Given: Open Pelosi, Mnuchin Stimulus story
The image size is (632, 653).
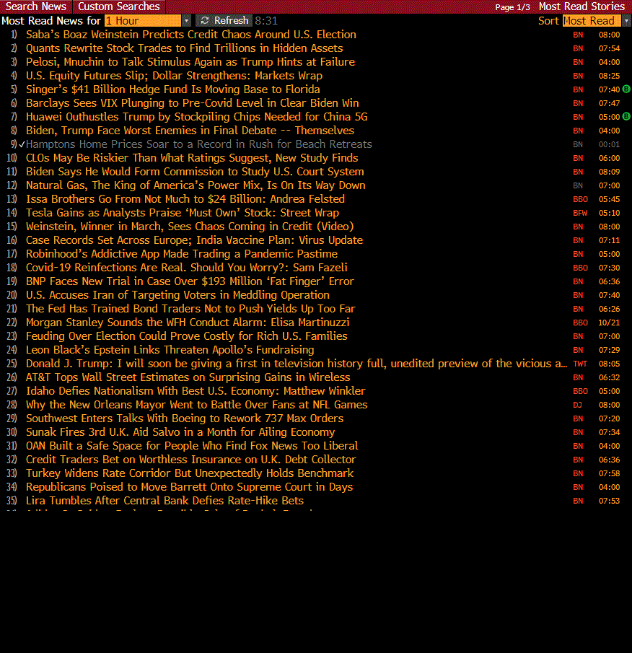Looking at the screenshot, I should (x=190, y=62).
